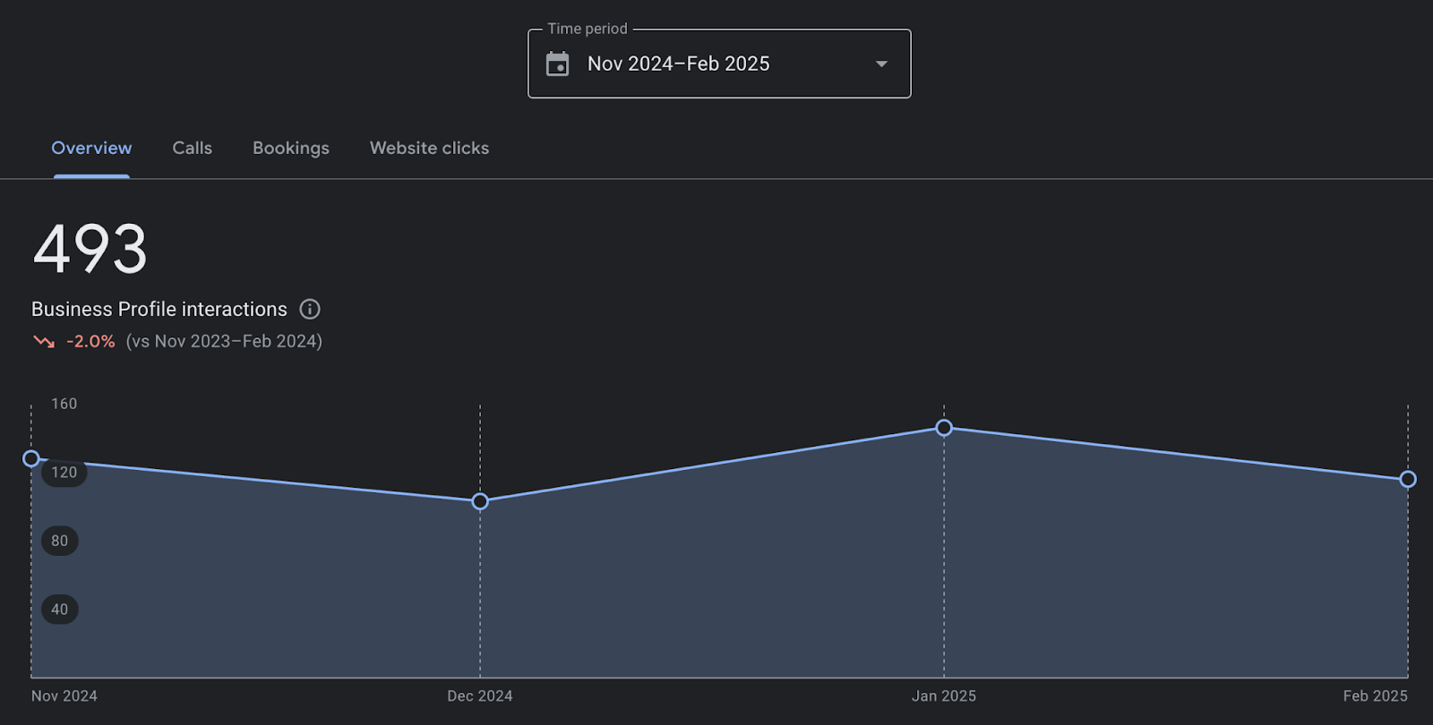Screen dimensions: 1433x725
Task: Open the info icon beside Business Profile interactions
Action: (x=310, y=309)
